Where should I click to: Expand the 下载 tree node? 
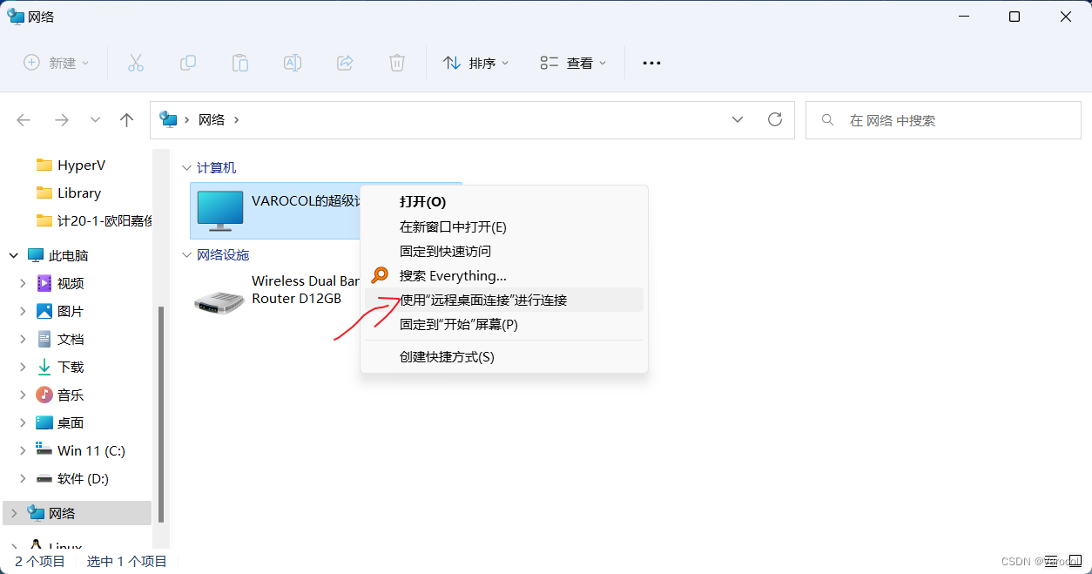tap(24, 367)
